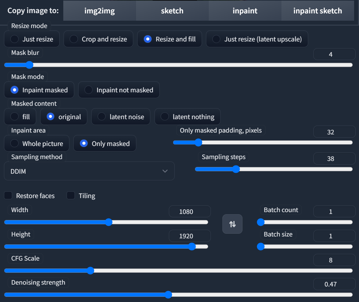Set masked content to original
Screen dimensions: 359x302
64,117
